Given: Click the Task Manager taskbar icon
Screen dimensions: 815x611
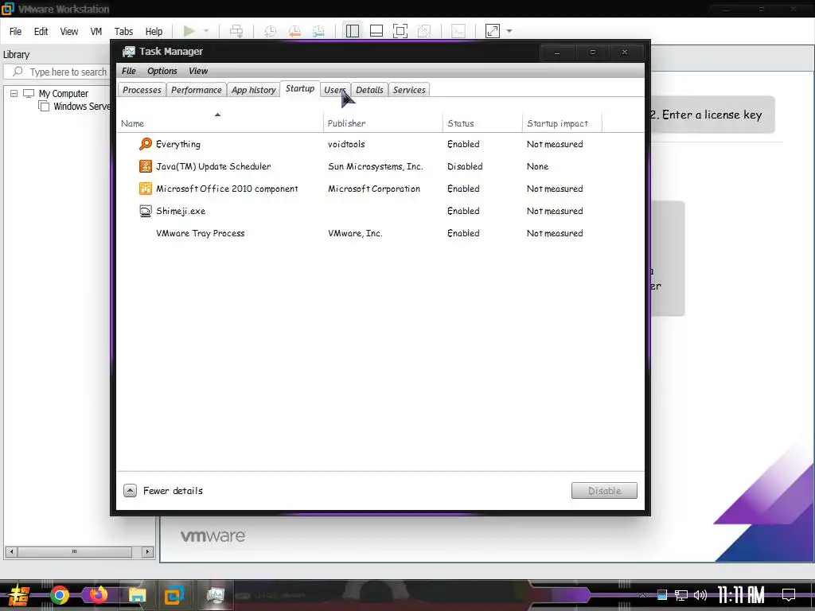Looking at the screenshot, I should (x=215, y=595).
